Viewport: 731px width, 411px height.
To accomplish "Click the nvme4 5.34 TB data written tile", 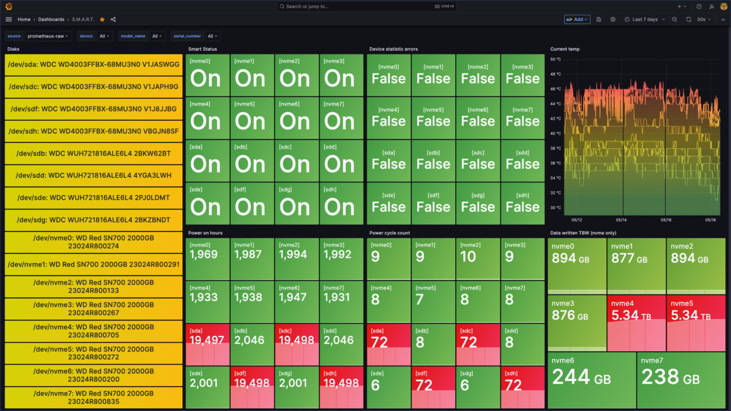I will 636,323.
